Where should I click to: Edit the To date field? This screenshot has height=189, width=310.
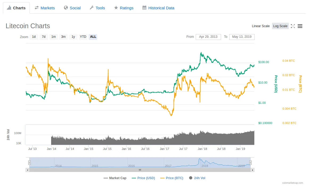click(x=242, y=37)
